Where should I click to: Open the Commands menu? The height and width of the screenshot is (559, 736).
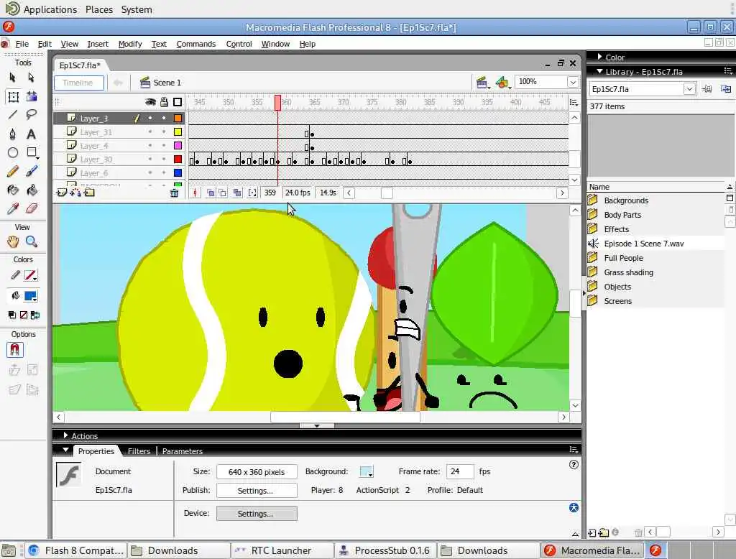(196, 44)
